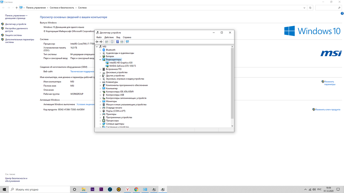Collapse the Видеоадаптеры category
Screen dimensions: 344x193
100,59
